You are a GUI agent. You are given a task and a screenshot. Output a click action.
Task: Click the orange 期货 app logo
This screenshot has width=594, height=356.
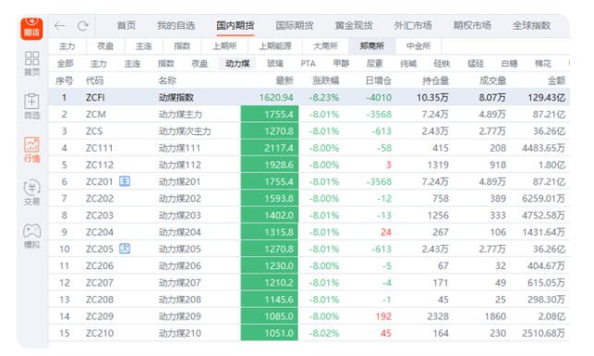pos(31,28)
